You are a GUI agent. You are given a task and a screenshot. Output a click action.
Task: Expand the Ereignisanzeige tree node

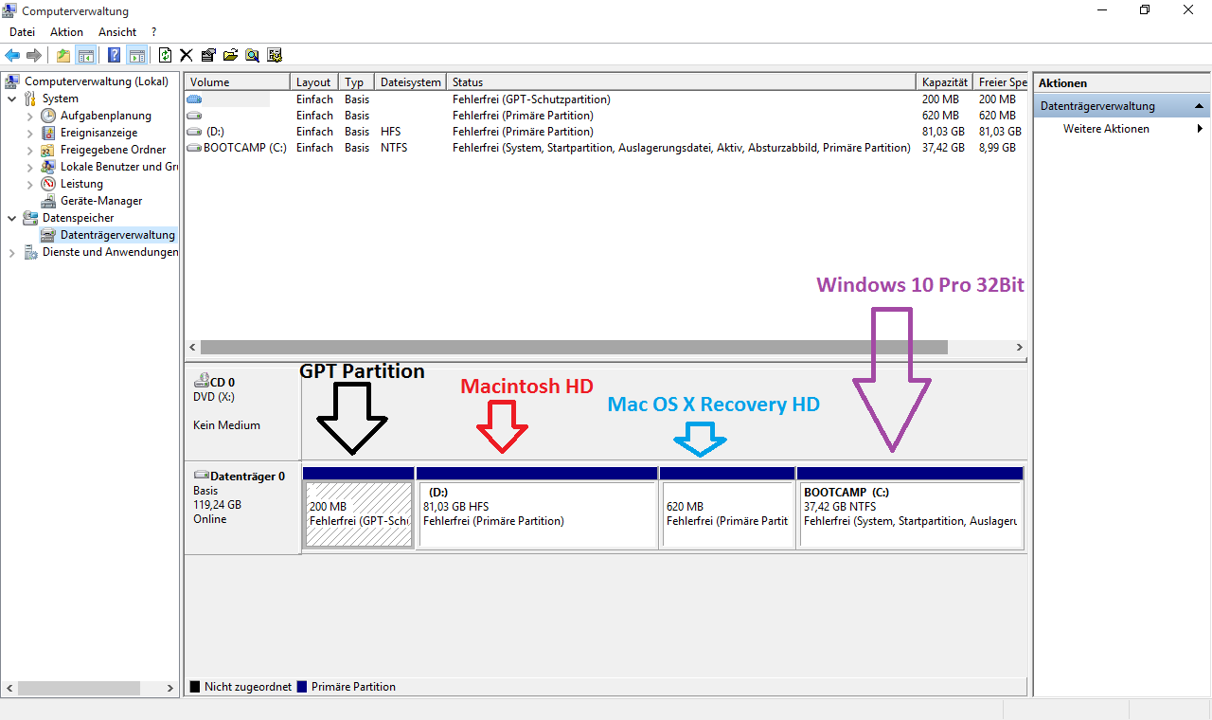29,133
